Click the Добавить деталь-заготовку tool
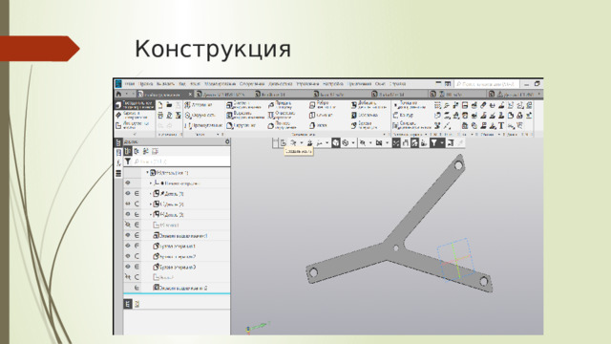Screen dimensions: 611x344 click(369, 105)
